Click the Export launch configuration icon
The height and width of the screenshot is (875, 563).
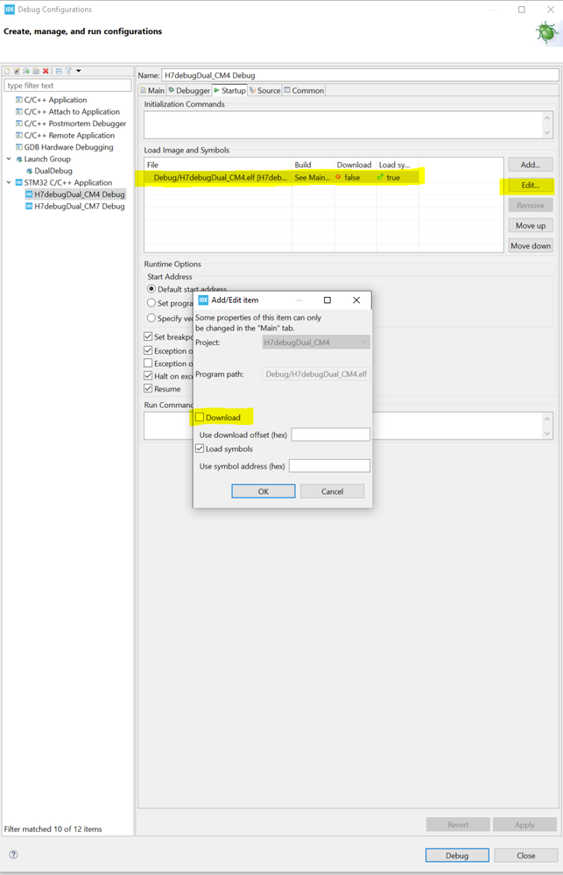pyautogui.click(x=26, y=71)
